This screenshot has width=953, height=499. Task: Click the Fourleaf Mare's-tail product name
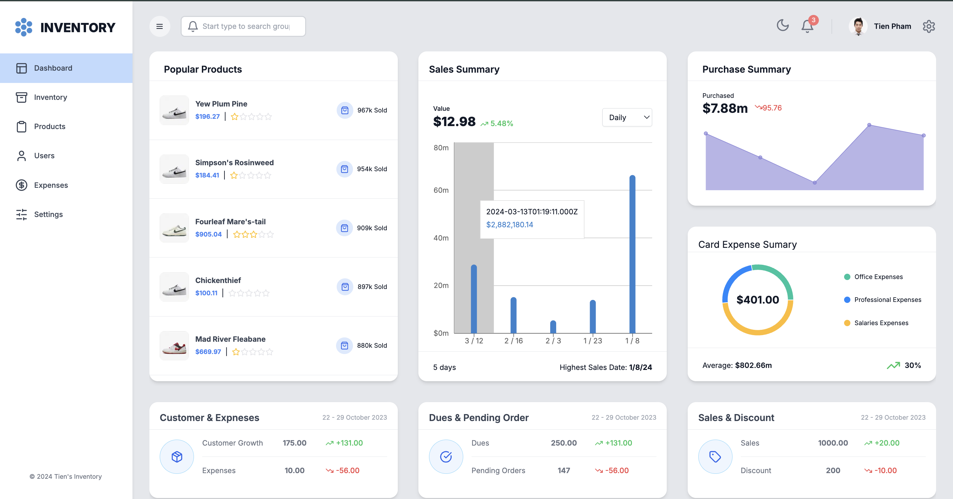click(x=230, y=221)
